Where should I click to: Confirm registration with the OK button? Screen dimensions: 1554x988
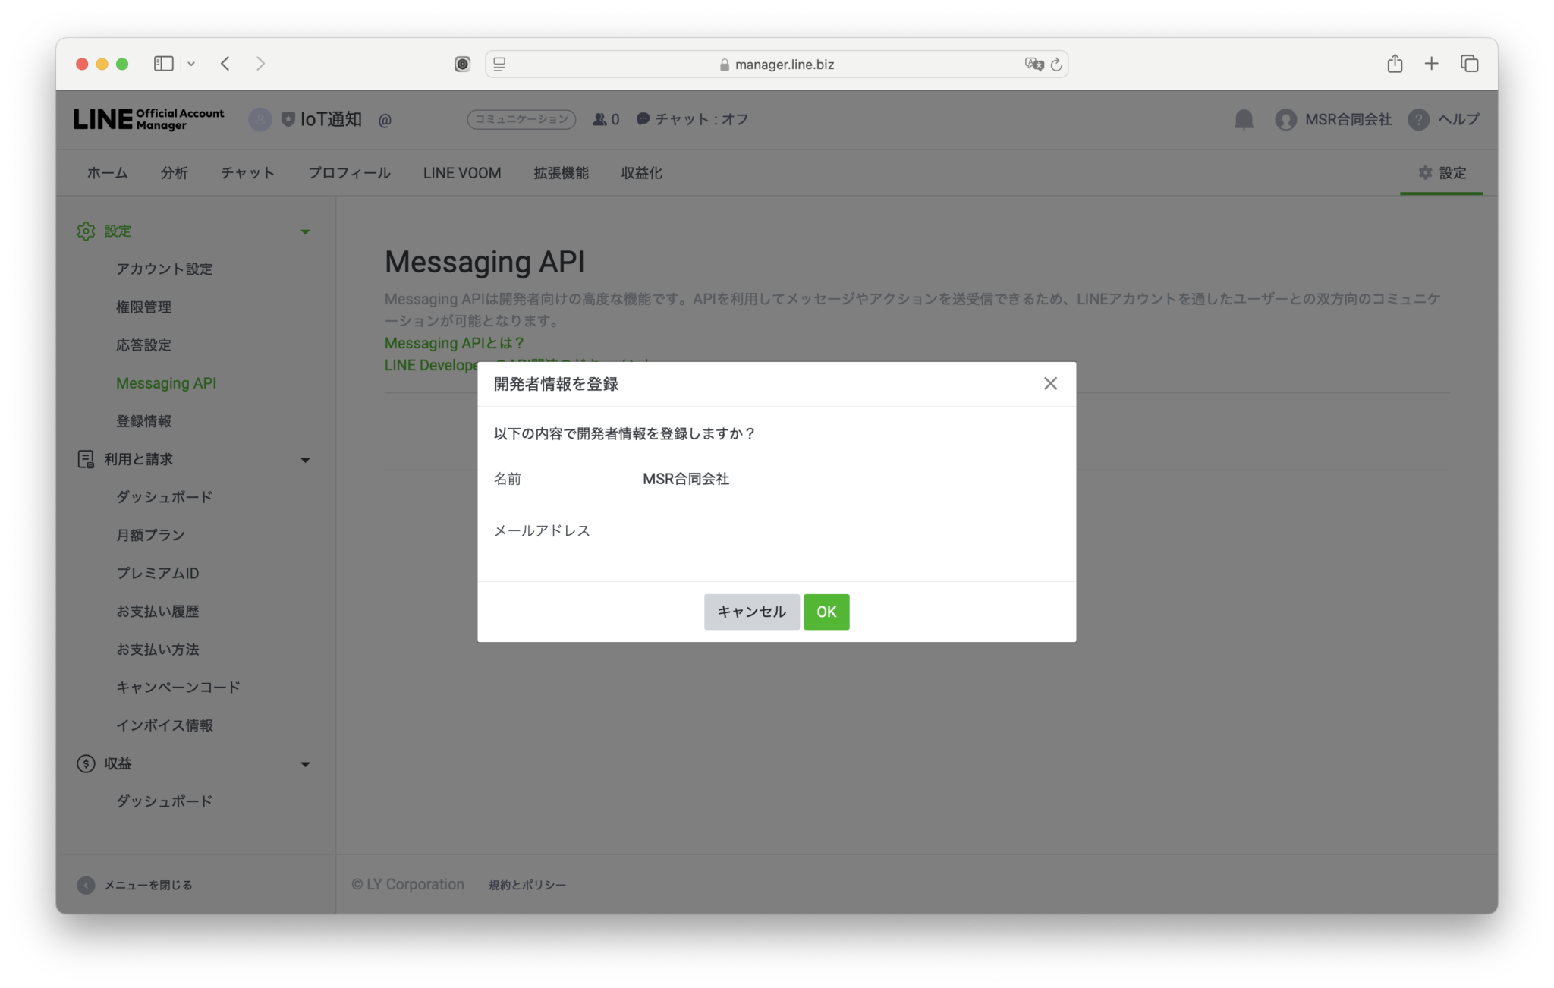point(826,612)
